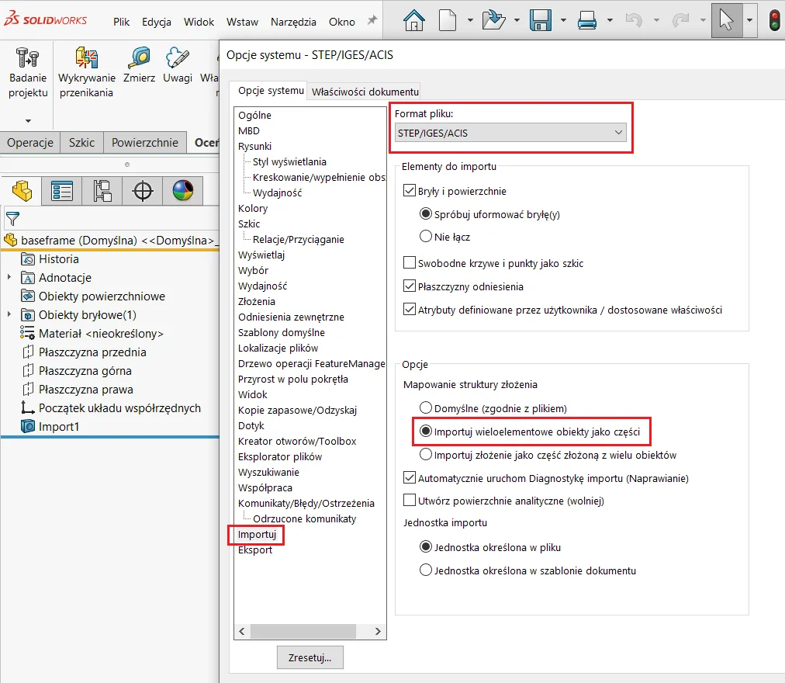This screenshot has width=785, height=683.
Task: Switch to FeatureManager design tree tab icon
Action: click(22, 191)
